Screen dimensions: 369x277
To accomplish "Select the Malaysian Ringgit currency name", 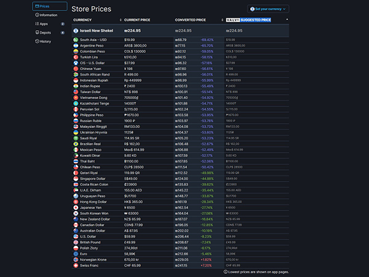I will click(93, 127).
